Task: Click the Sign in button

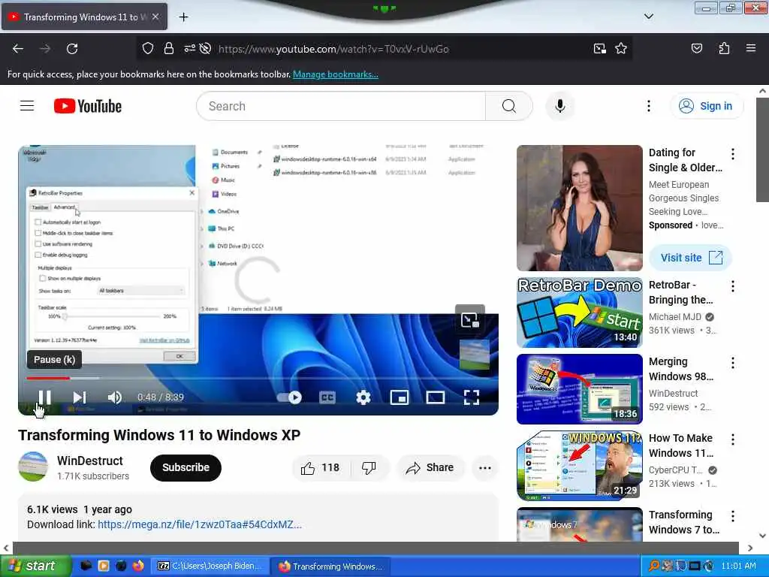Action: coord(706,106)
